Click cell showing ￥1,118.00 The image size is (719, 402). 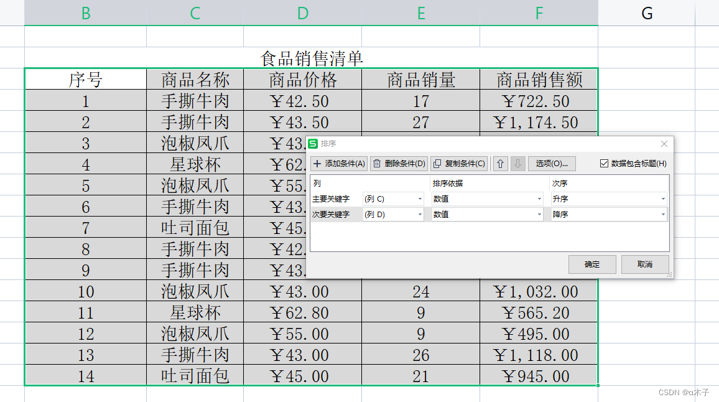tap(539, 354)
